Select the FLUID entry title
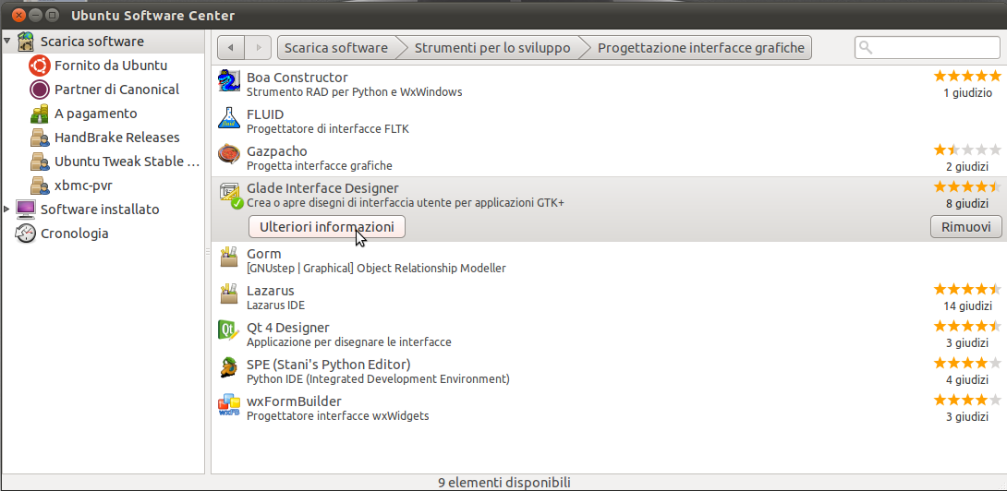Viewport: 1007px width, 491px height. (265, 114)
